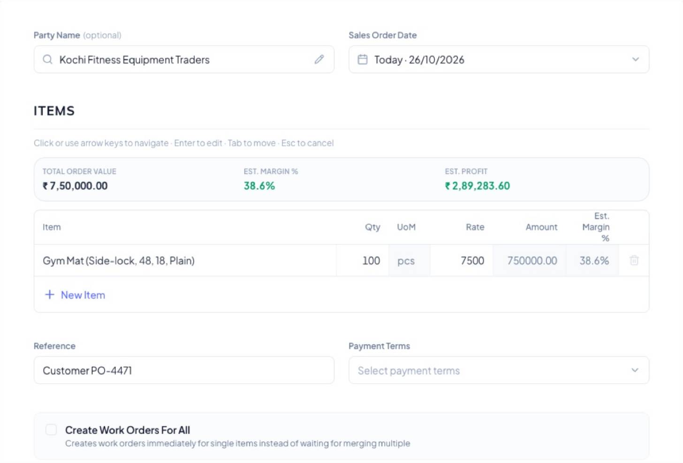The width and height of the screenshot is (683, 463).
Task: Click the Est. Margin cell showing 38.6%
Action: 592,260
